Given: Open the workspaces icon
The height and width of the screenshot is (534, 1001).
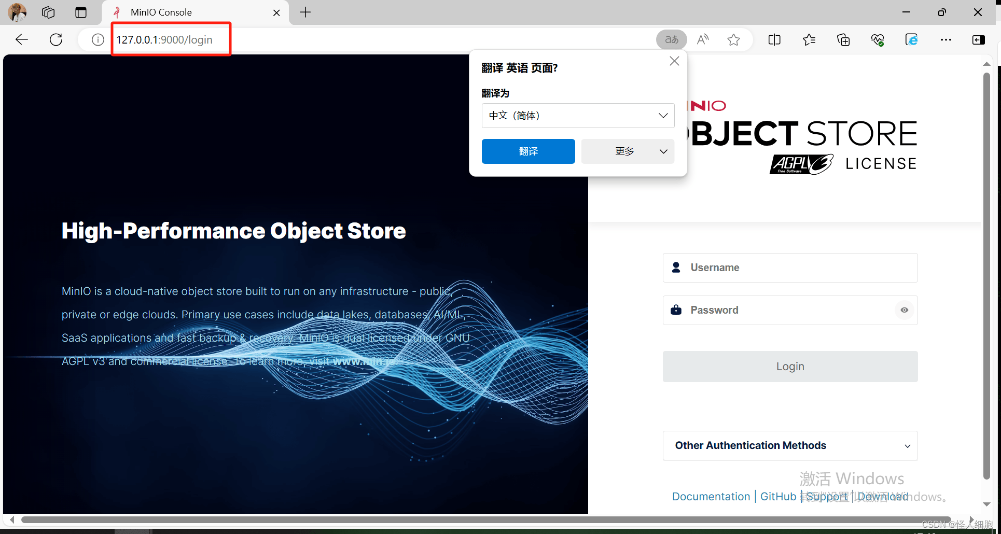Looking at the screenshot, I should pos(48,12).
